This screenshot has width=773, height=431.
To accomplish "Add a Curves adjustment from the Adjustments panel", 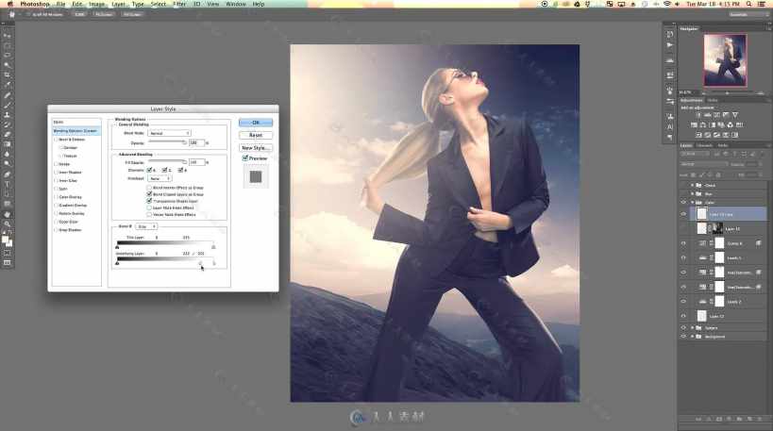I will click(716, 115).
